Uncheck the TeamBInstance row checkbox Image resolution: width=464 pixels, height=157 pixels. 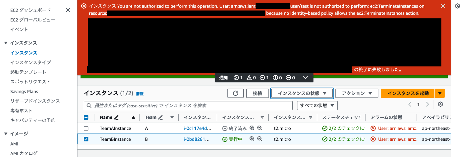click(x=86, y=139)
